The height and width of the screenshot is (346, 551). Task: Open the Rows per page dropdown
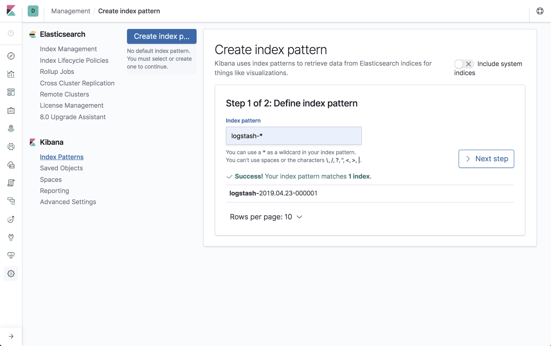[x=266, y=217]
